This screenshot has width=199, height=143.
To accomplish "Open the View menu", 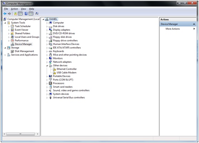I will (24, 9).
